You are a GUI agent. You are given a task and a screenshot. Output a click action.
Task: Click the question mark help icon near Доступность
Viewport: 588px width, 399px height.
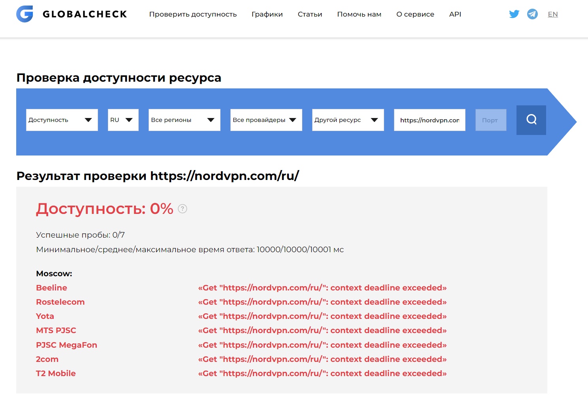click(x=182, y=209)
